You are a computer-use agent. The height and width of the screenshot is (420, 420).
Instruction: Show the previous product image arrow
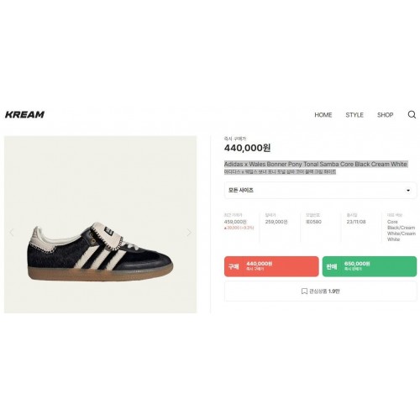[12, 233]
